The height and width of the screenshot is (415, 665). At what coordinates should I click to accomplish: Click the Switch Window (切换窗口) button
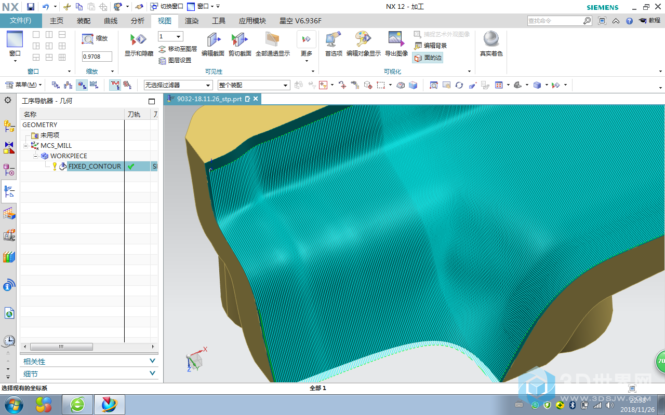[x=166, y=7]
